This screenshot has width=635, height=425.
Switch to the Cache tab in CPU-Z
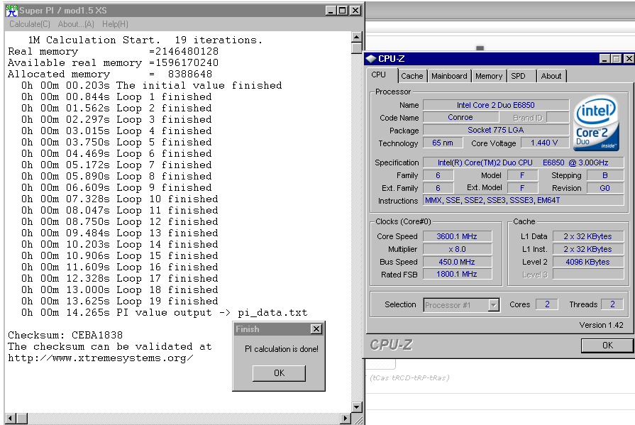click(x=412, y=76)
